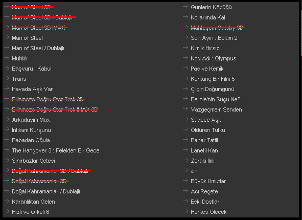Image resolution: width=302 pixels, height=220 pixels.
Task: Click the arrow icon beside Günlerin Köpüğü
Action: click(185, 7)
